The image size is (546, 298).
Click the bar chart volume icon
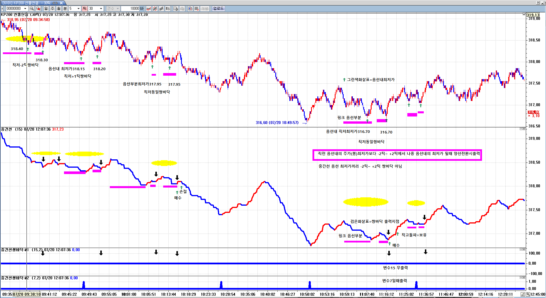point(161,9)
